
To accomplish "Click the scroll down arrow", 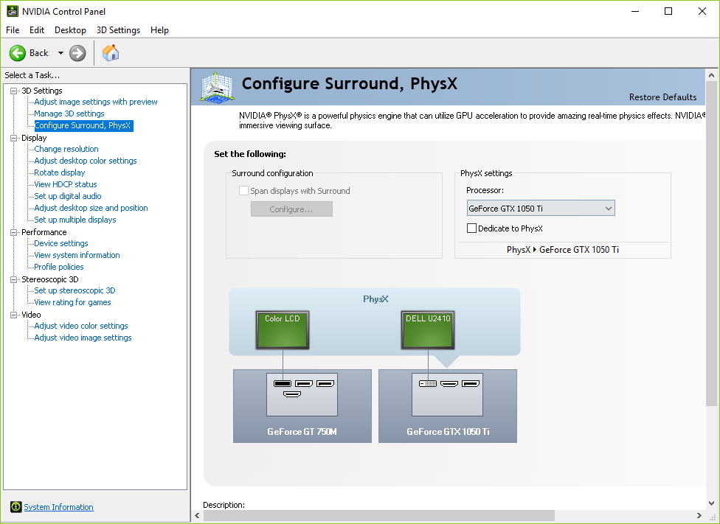I will click(x=711, y=503).
